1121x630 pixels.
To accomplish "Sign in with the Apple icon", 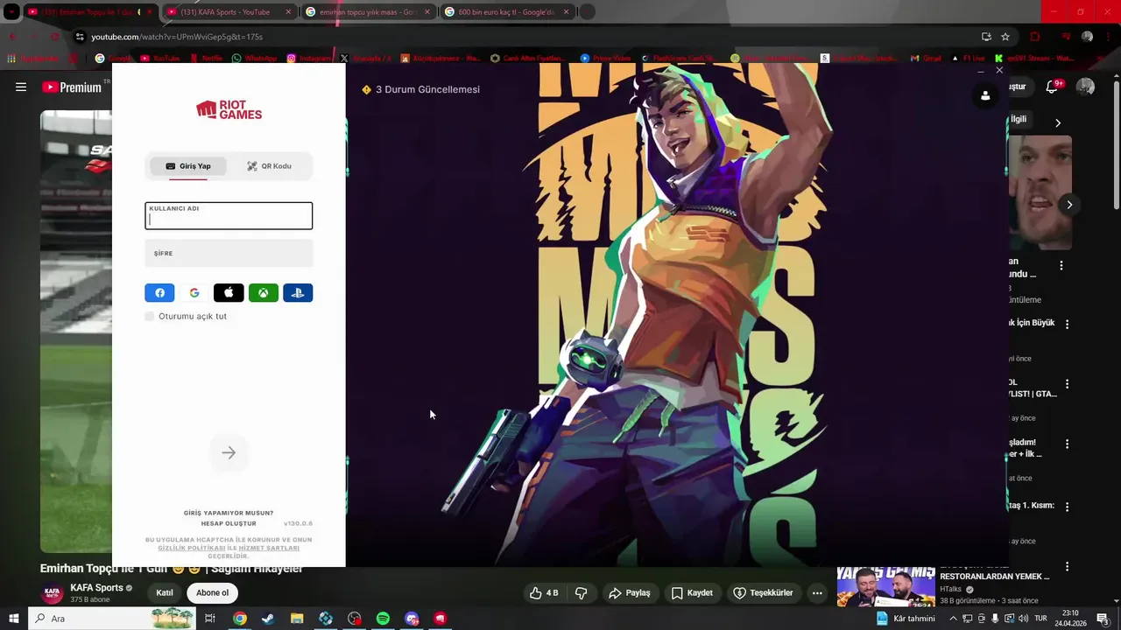I will pos(229,293).
